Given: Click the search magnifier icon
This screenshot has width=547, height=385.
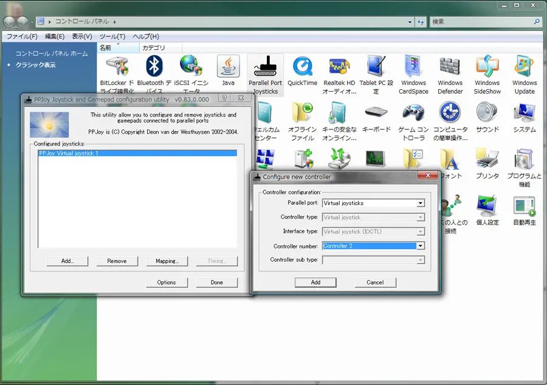Looking at the screenshot, I should click(x=537, y=22).
